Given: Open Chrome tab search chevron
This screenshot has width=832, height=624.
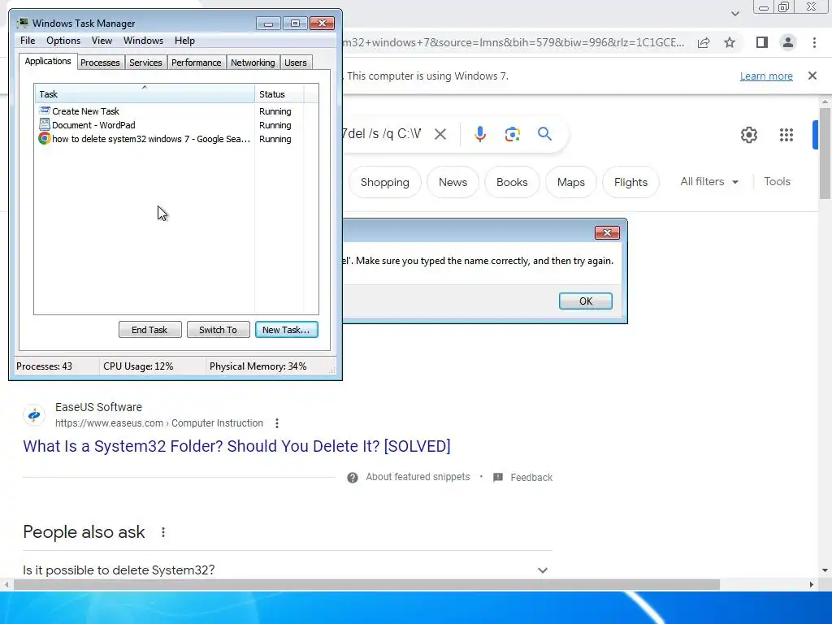Looking at the screenshot, I should (x=734, y=13).
